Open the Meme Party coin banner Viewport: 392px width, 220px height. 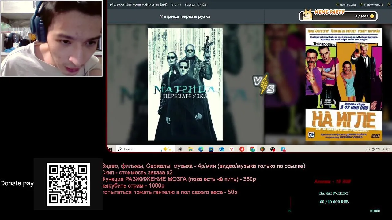338,15
